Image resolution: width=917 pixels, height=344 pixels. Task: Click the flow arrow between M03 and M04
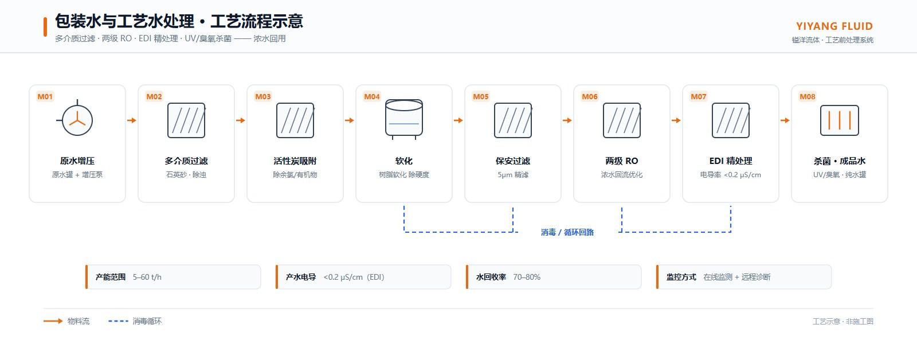coord(350,120)
